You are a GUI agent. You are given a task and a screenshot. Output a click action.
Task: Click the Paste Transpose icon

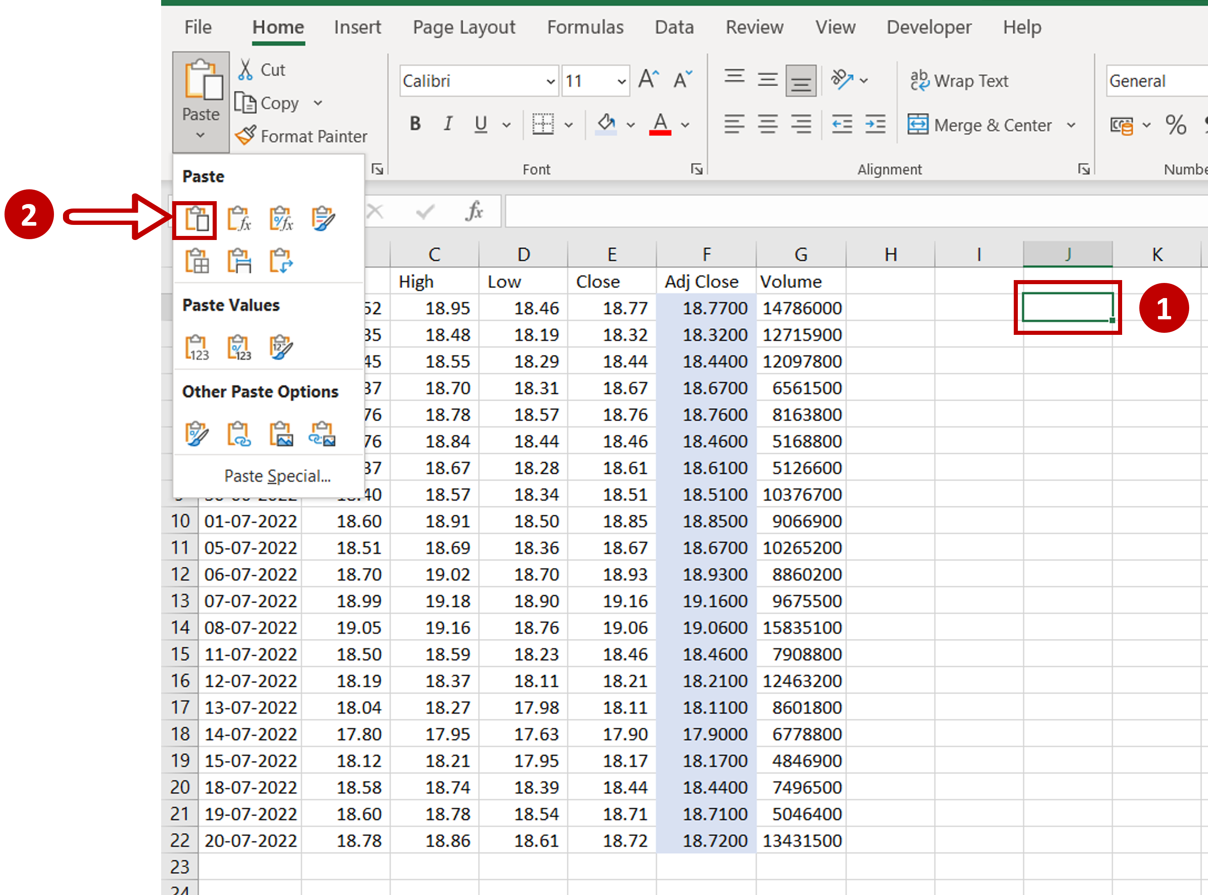(281, 261)
